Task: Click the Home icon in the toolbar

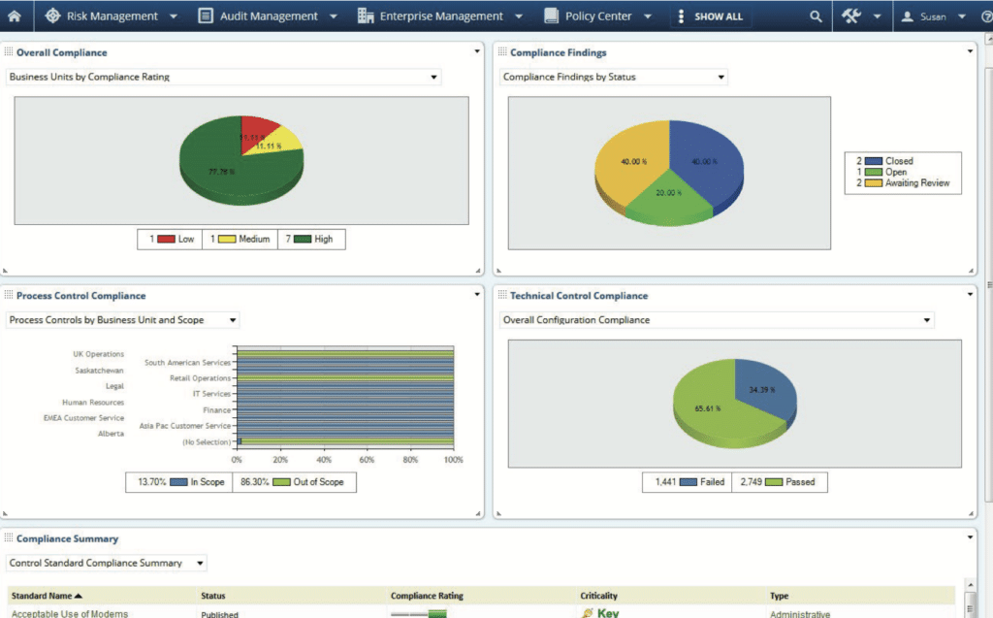Action: tap(13, 16)
